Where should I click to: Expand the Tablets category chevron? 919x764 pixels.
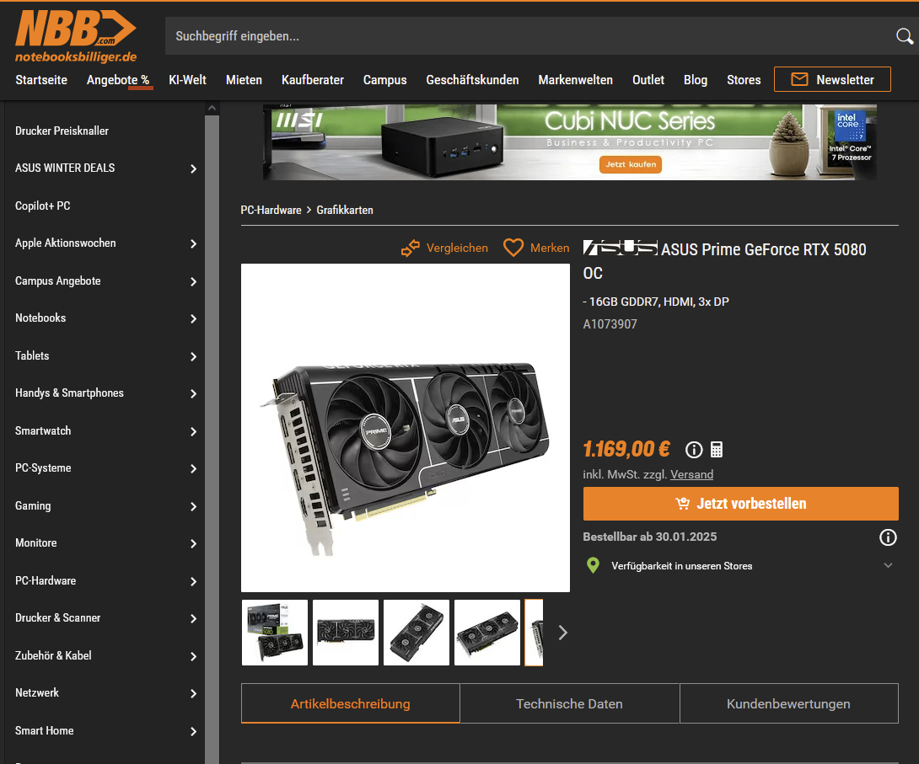(193, 356)
